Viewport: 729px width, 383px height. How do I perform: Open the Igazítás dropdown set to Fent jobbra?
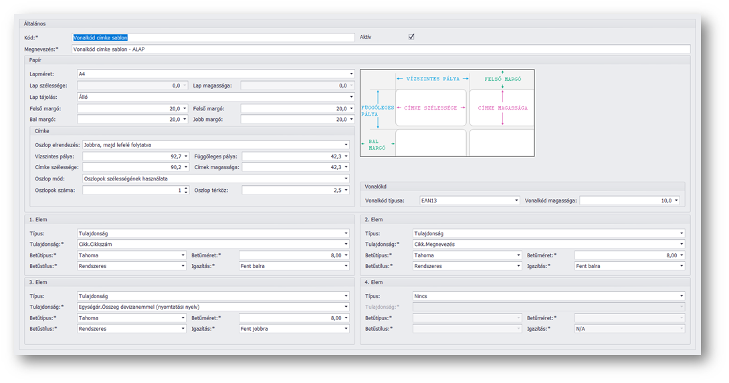(x=346, y=329)
